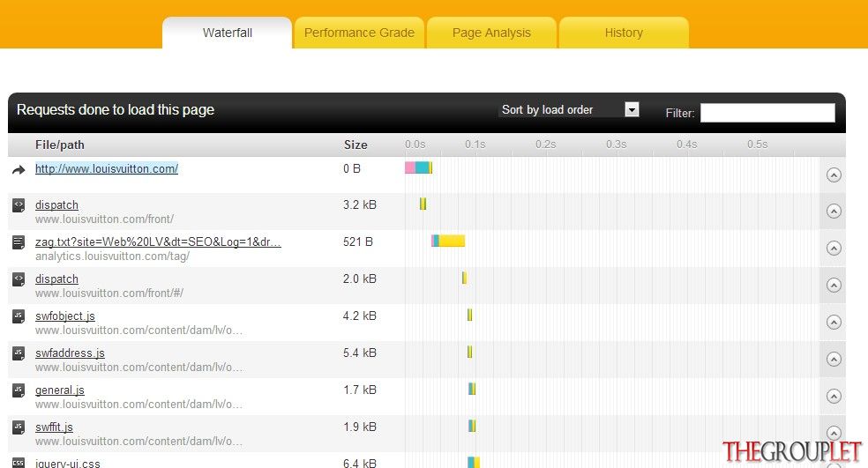This screenshot has height=468, width=868.
Task: Click the Requests done to load this page heading
Action: (x=116, y=109)
